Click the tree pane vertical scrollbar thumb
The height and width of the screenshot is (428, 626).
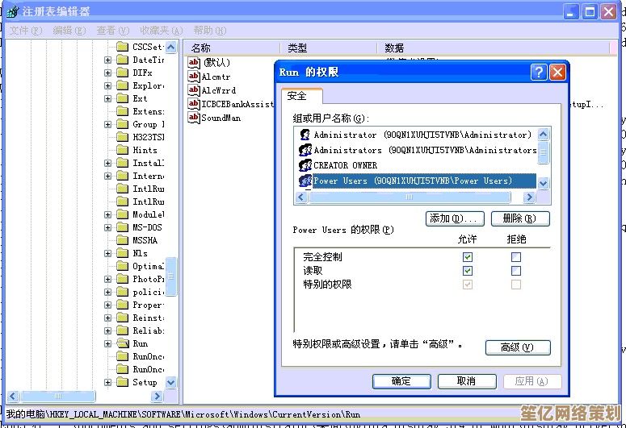tap(171, 276)
